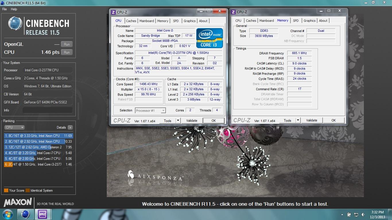Close the right CPU-Z window
This screenshot has height=220, width=392.
pyautogui.click(x=340, y=11)
